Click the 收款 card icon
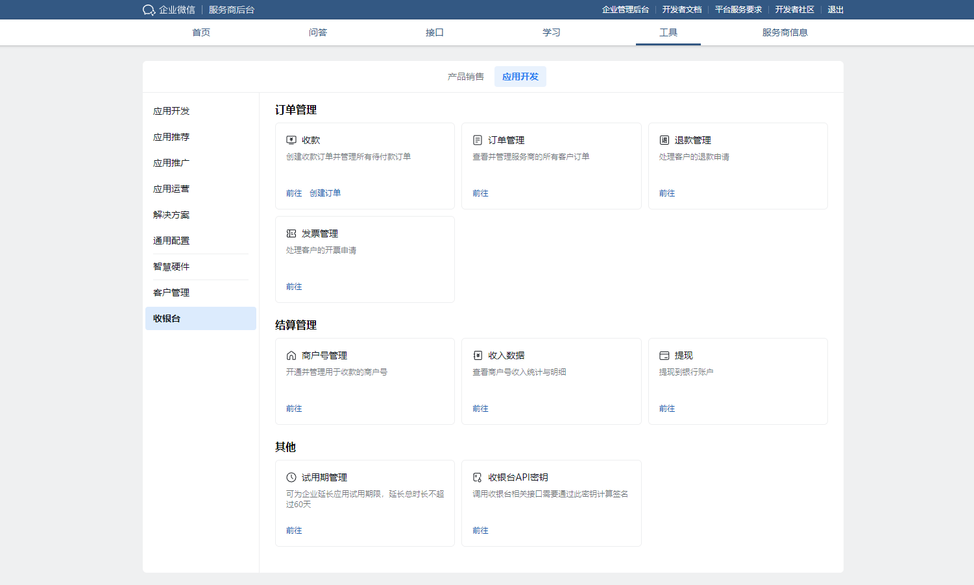 tap(291, 140)
